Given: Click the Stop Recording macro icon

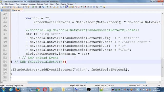Looking at the screenshot, I should pos(88,7).
